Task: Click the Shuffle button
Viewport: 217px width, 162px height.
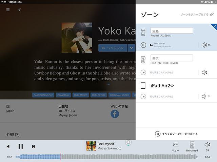Action: (113, 48)
